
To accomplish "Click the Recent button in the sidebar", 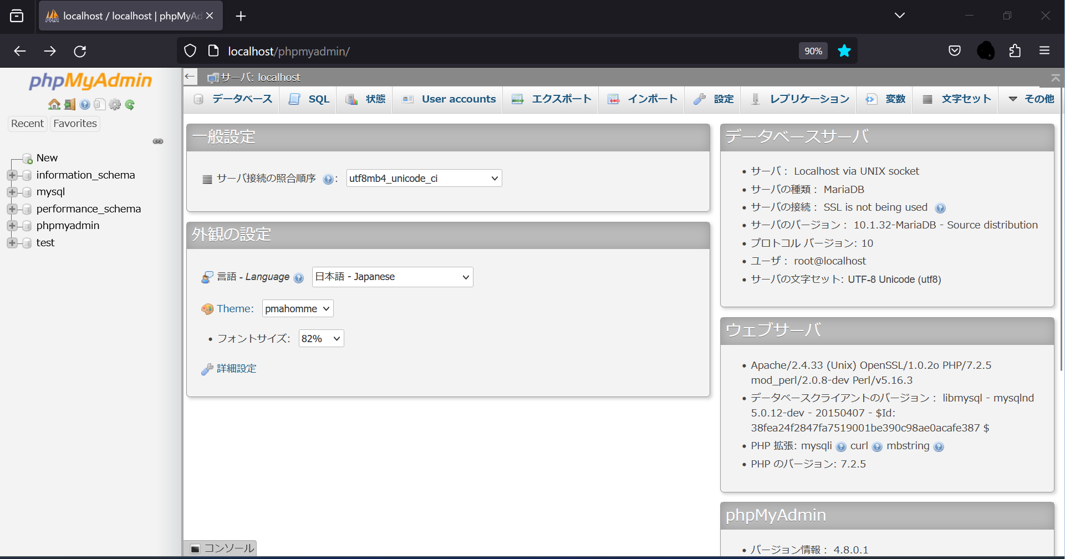I will tap(27, 124).
